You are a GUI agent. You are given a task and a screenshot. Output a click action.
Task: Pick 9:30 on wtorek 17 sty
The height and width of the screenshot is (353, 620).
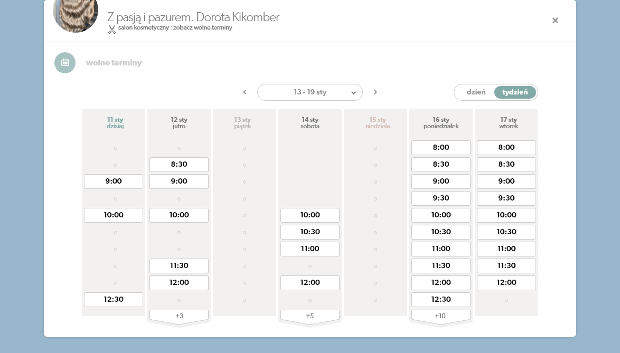[x=506, y=198]
